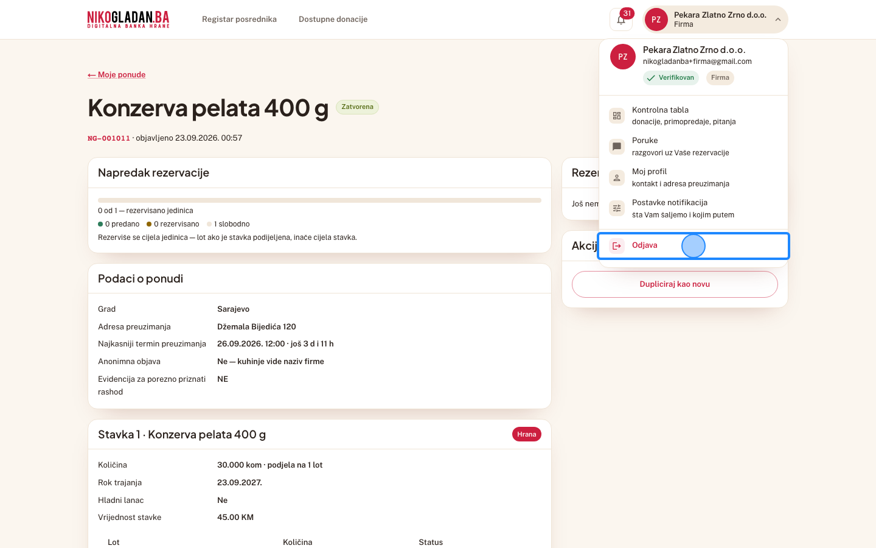The height and width of the screenshot is (548, 876).
Task: Click the large PZ avatar in the menu
Action: (x=623, y=57)
